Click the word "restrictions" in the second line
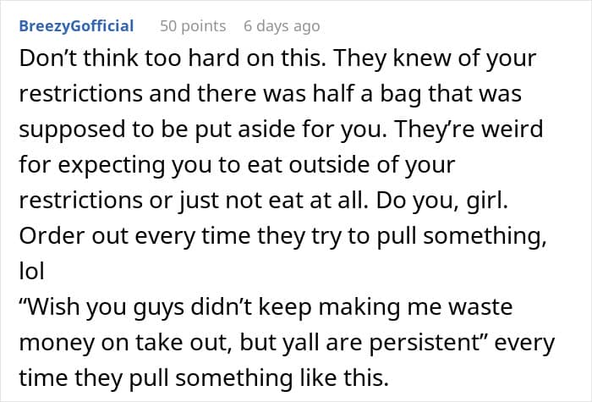 [x=81, y=93]
